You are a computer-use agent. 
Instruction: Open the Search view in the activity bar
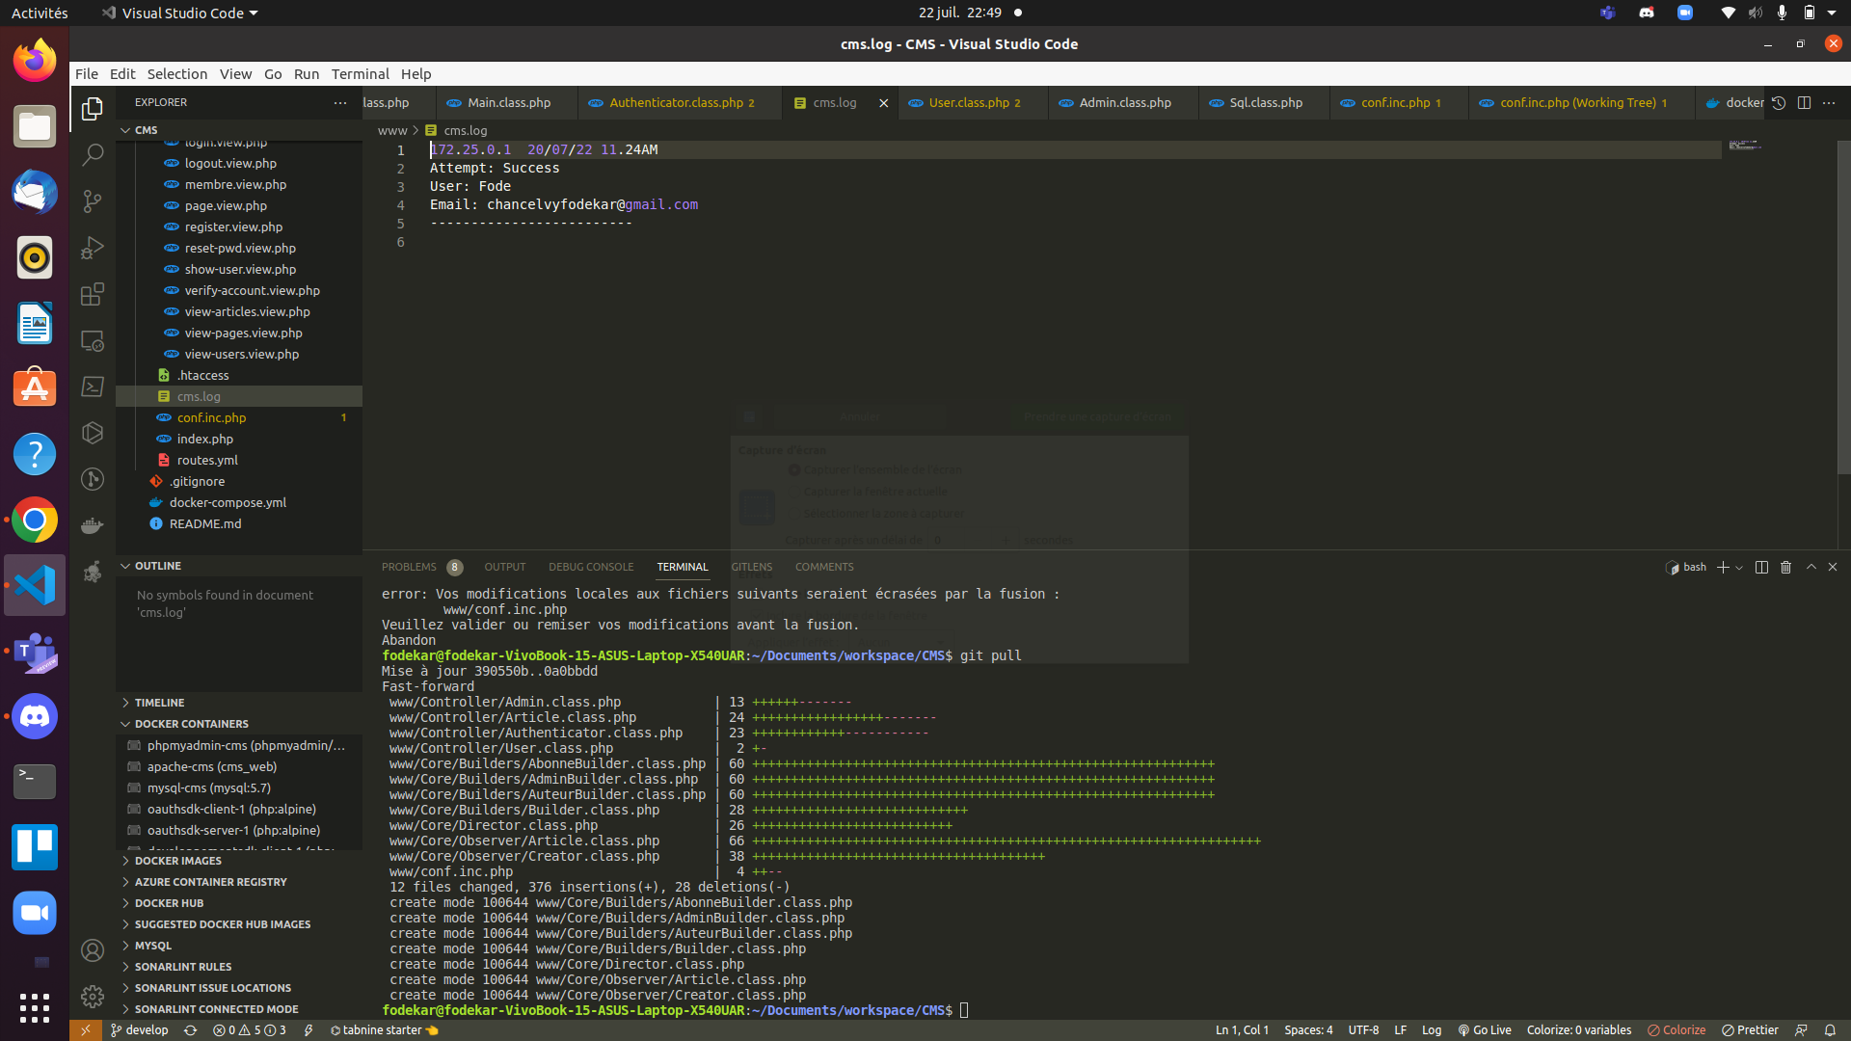(x=92, y=154)
